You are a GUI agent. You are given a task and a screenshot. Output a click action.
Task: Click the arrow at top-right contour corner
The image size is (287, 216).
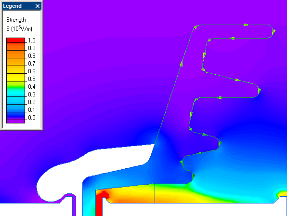coord(274,31)
